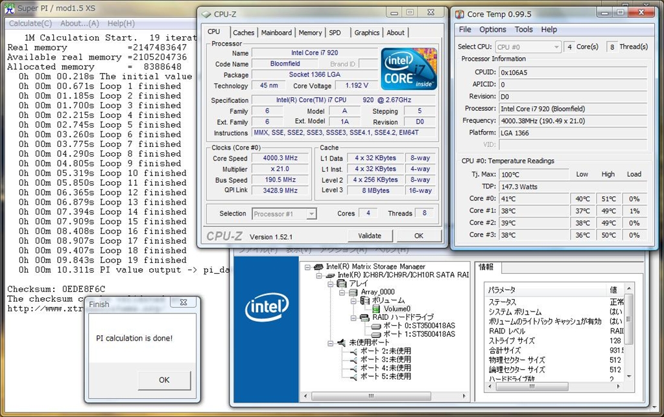664x417 pixels.
Task: Click OK in the Finish dialog
Action: [164, 380]
